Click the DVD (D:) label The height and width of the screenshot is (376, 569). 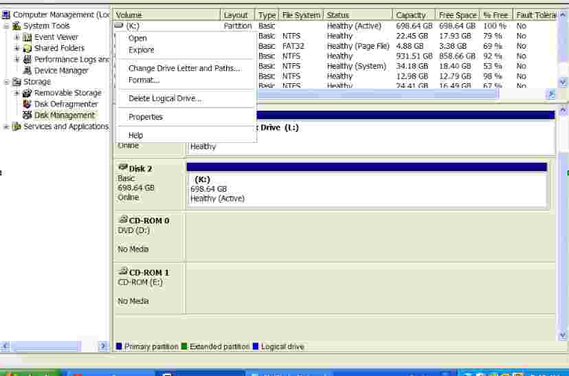[x=133, y=230]
